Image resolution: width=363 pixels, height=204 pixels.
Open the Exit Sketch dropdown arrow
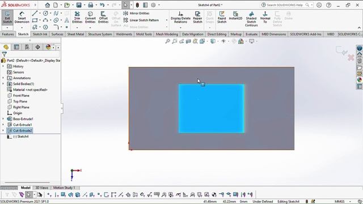pyautogui.click(x=7, y=28)
